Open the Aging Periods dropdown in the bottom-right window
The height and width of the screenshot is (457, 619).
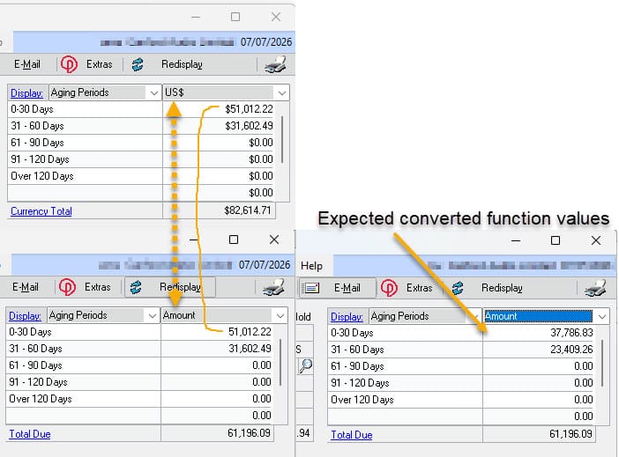(475, 316)
